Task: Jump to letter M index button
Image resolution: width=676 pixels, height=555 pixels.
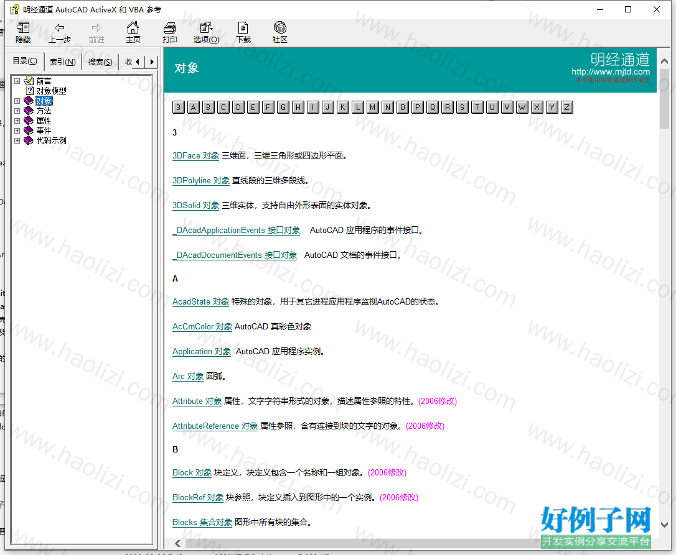Action: point(373,108)
